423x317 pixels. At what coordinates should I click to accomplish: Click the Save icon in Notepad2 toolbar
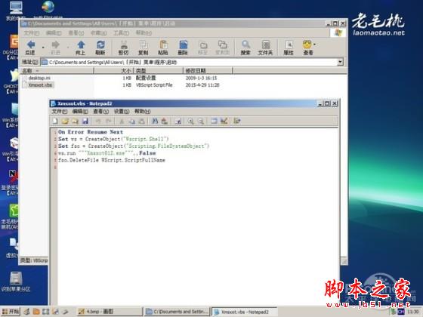[85, 121]
